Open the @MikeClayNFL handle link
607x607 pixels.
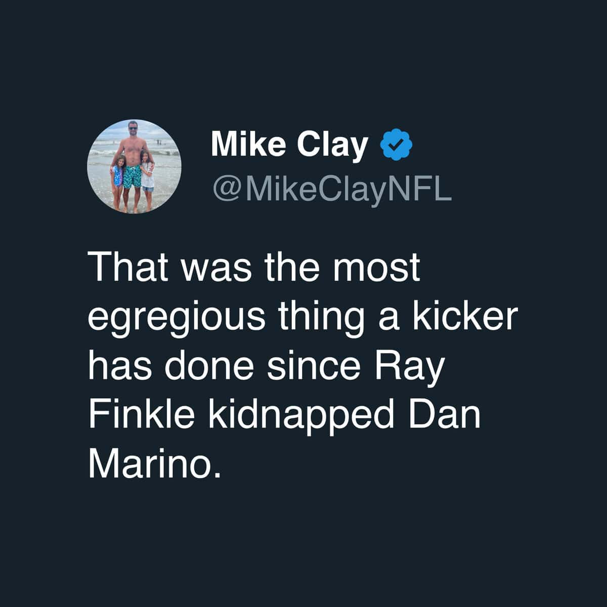click(x=332, y=188)
